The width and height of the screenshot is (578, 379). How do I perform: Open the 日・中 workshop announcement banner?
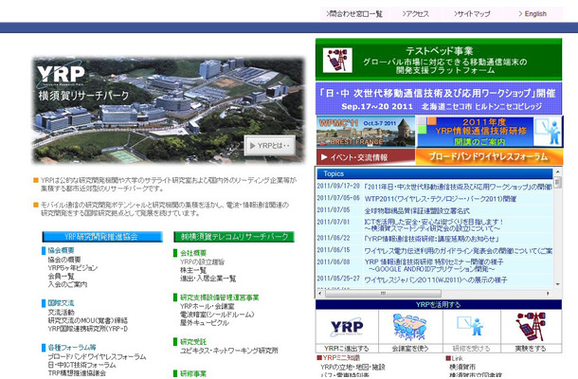(439, 99)
